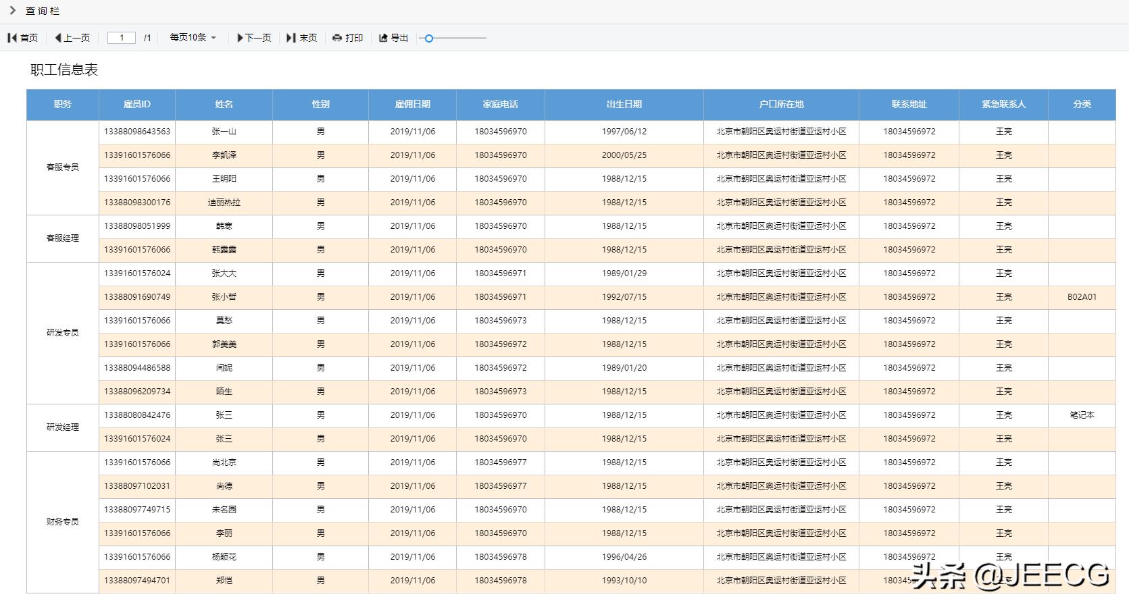Screen dimensions: 1129x609
Task: Click the dropdown arrow next to 每页10条
Action: [x=213, y=38]
